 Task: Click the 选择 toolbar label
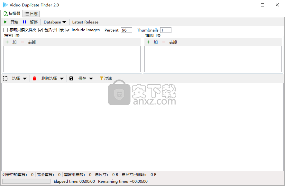click(x=16, y=79)
